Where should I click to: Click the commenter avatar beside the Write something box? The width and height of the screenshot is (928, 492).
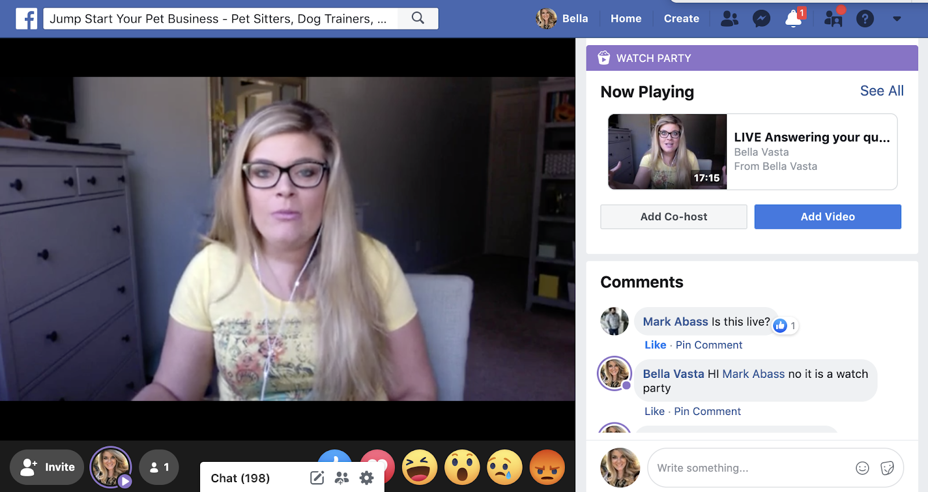click(x=620, y=468)
